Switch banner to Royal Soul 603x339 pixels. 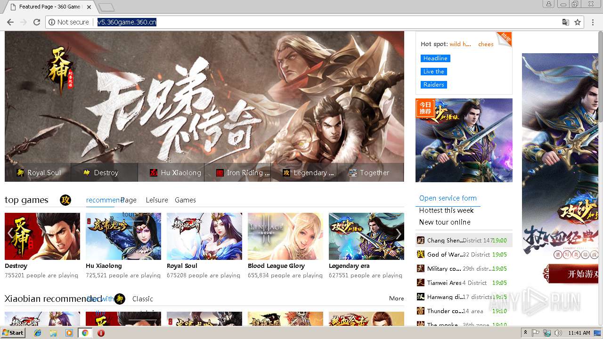click(38, 173)
